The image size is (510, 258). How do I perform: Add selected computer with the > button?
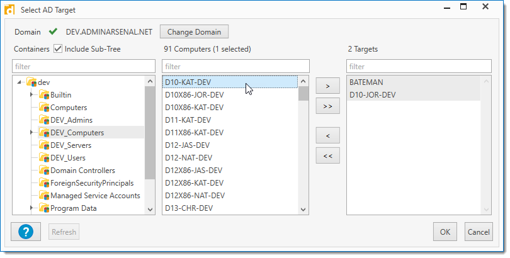tap(327, 85)
